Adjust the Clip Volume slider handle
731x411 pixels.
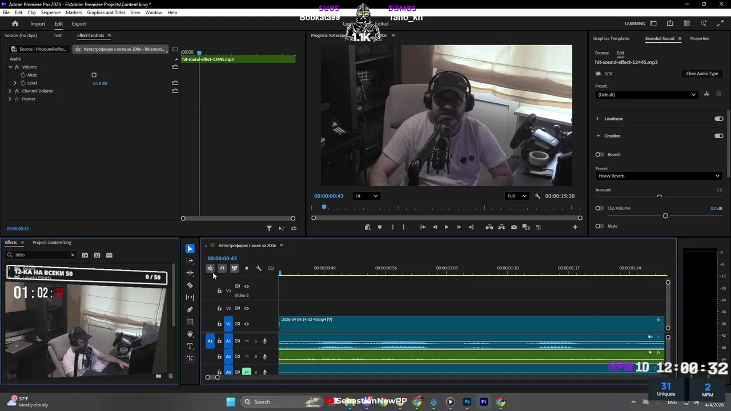(665, 216)
